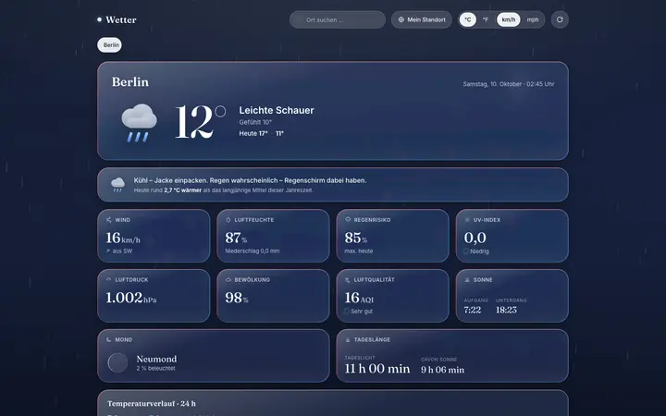Select the Berlin location chip

click(109, 45)
